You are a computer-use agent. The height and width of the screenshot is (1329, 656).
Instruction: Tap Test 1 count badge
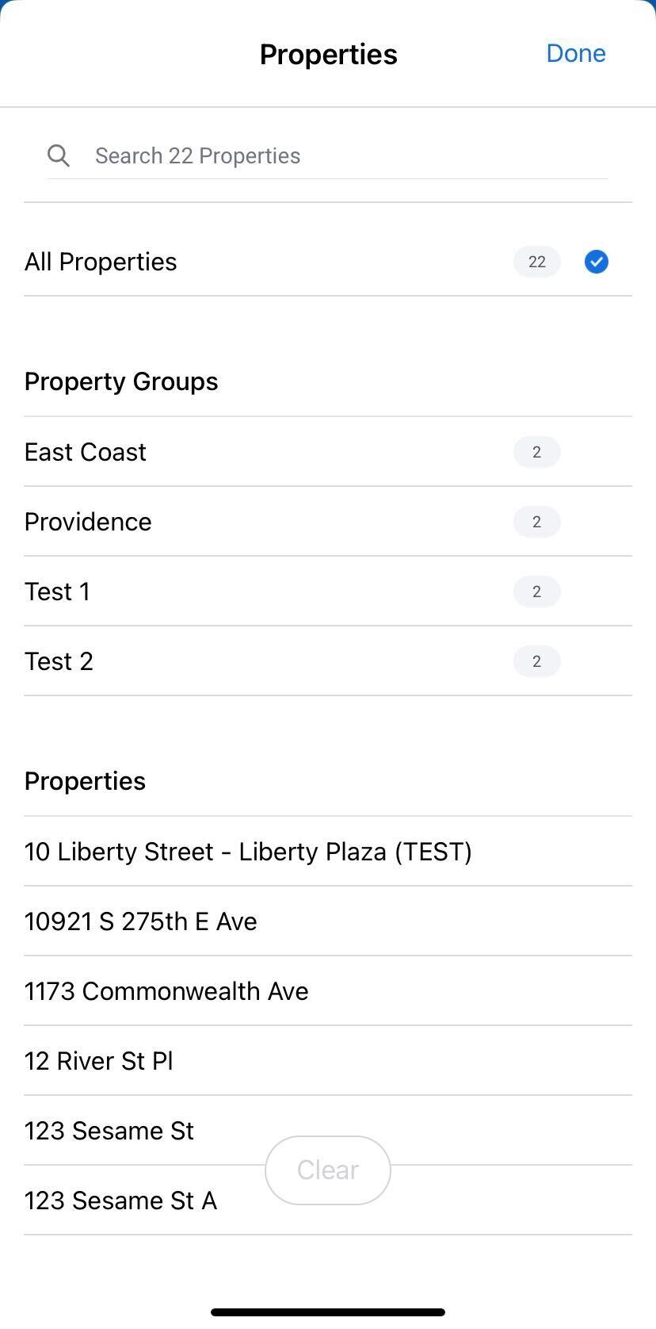click(x=536, y=592)
